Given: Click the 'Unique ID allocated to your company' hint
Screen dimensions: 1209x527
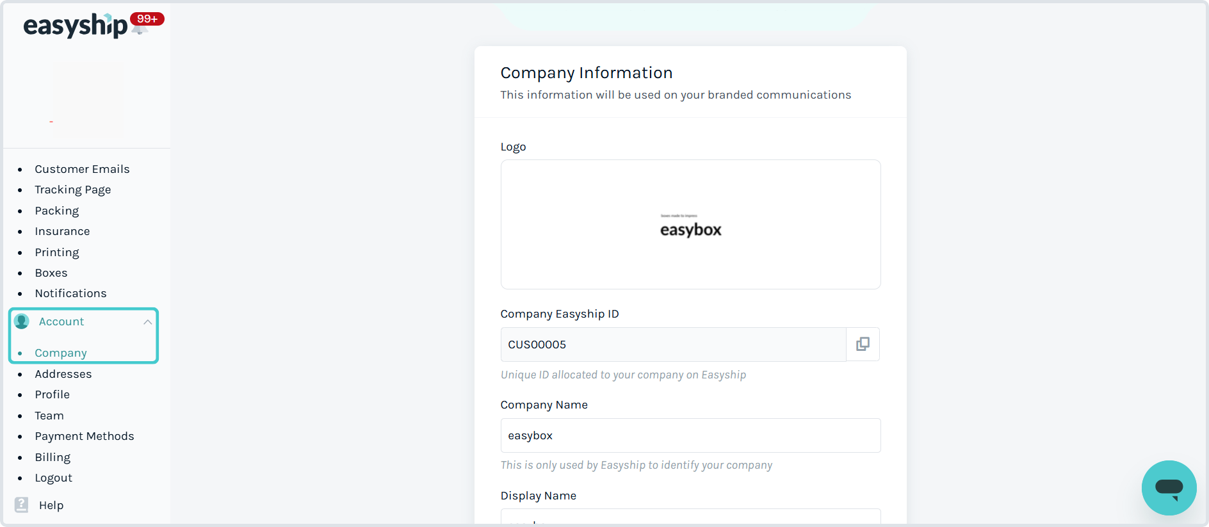Looking at the screenshot, I should tap(623, 375).
